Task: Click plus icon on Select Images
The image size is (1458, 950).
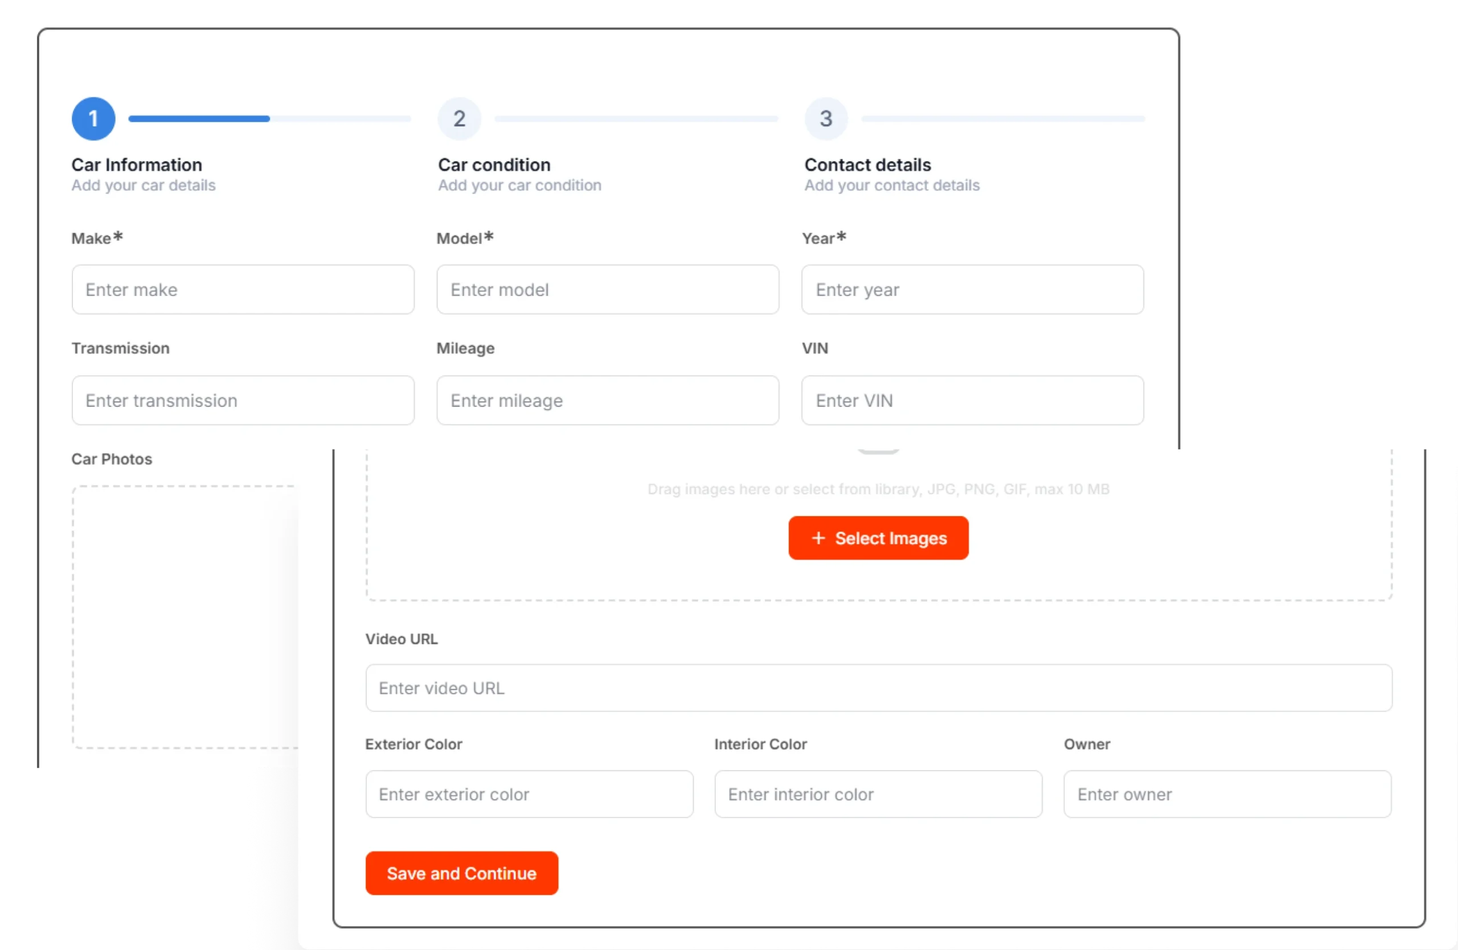Action: click(x=818, y=538)
